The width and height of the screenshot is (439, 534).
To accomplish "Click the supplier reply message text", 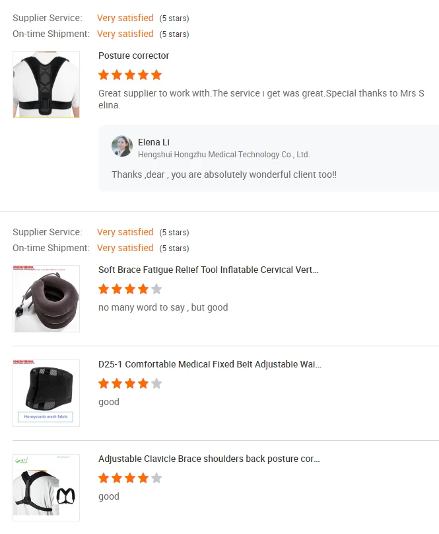I will pyautogui.click(x=224, y=174).
